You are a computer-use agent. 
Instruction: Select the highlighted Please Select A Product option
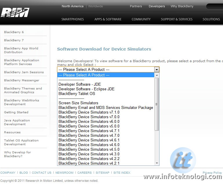[106, 75]
